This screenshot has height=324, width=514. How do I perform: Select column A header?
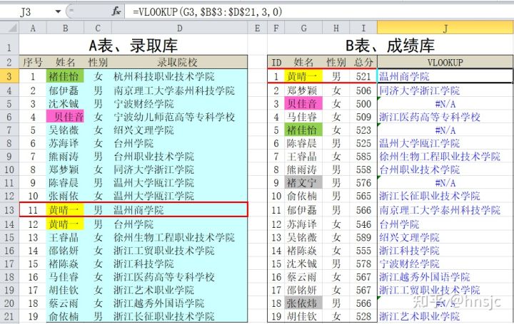pyautogui.click(x=33, y=28)
